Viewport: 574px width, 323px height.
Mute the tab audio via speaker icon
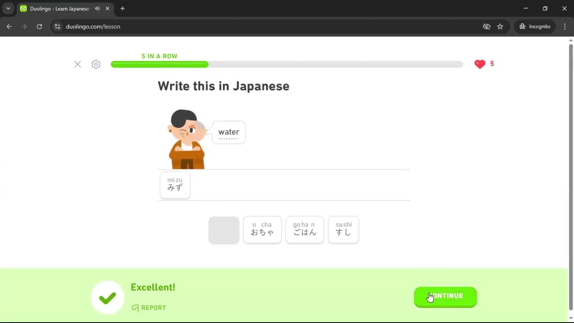(x=97, y=8)
